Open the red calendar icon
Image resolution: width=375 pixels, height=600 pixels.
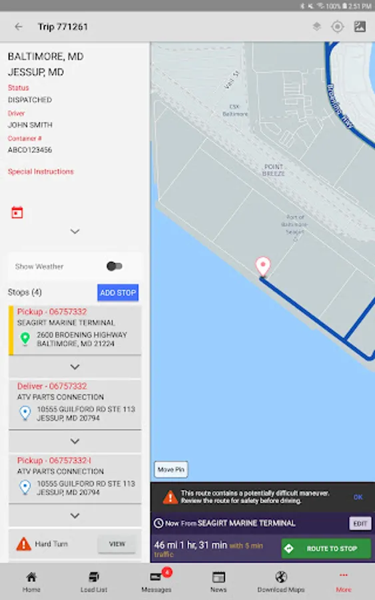(x=17, y=213)
